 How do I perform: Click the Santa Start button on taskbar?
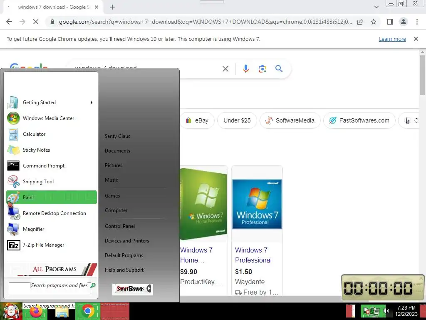coord(11,311)
